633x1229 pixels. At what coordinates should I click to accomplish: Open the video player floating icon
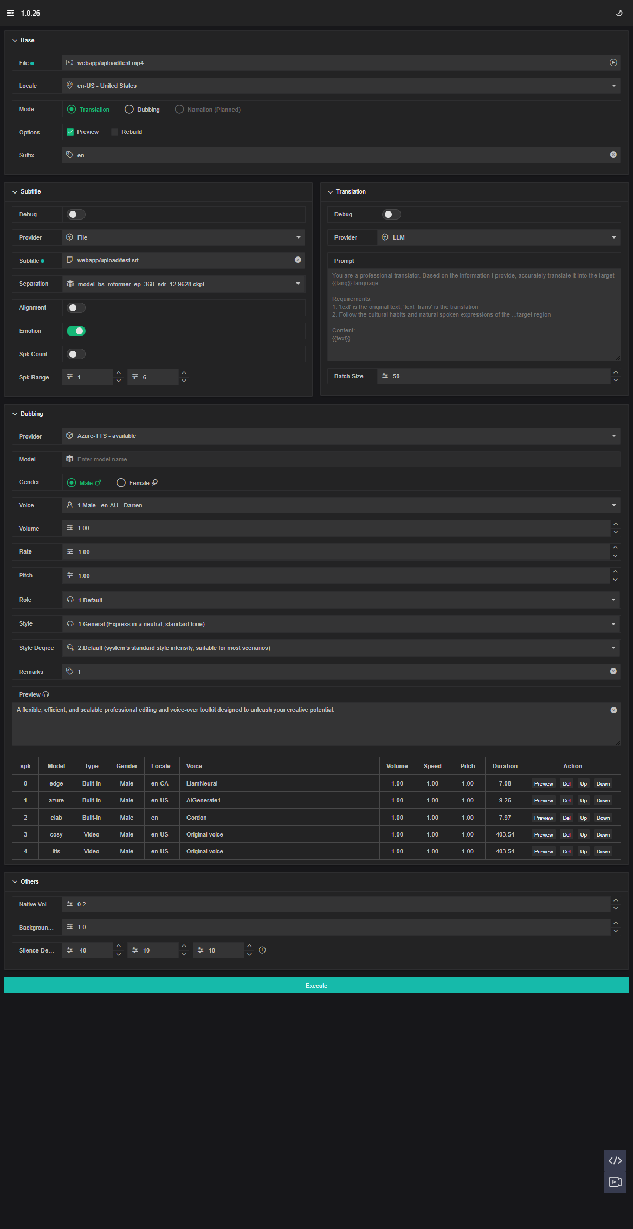click(615, 1182)
